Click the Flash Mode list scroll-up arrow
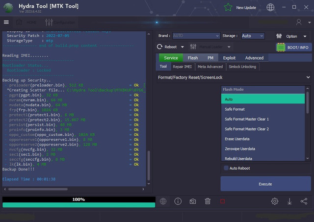Image resolution: width=314 pixels, height=222 pixels. click(308, 88)
